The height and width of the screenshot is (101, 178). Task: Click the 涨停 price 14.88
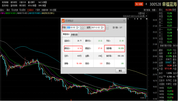click(169, 66)
